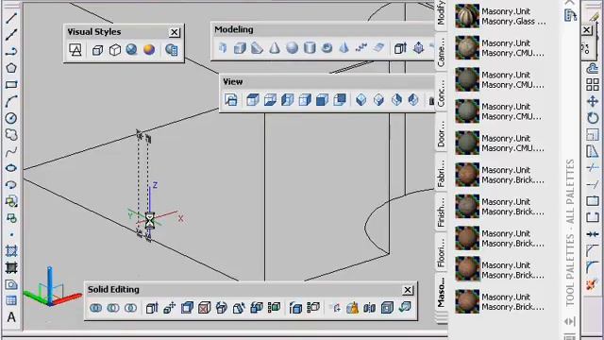Open the Finishes palette tab
604x340 pixels.
(442, 212)
